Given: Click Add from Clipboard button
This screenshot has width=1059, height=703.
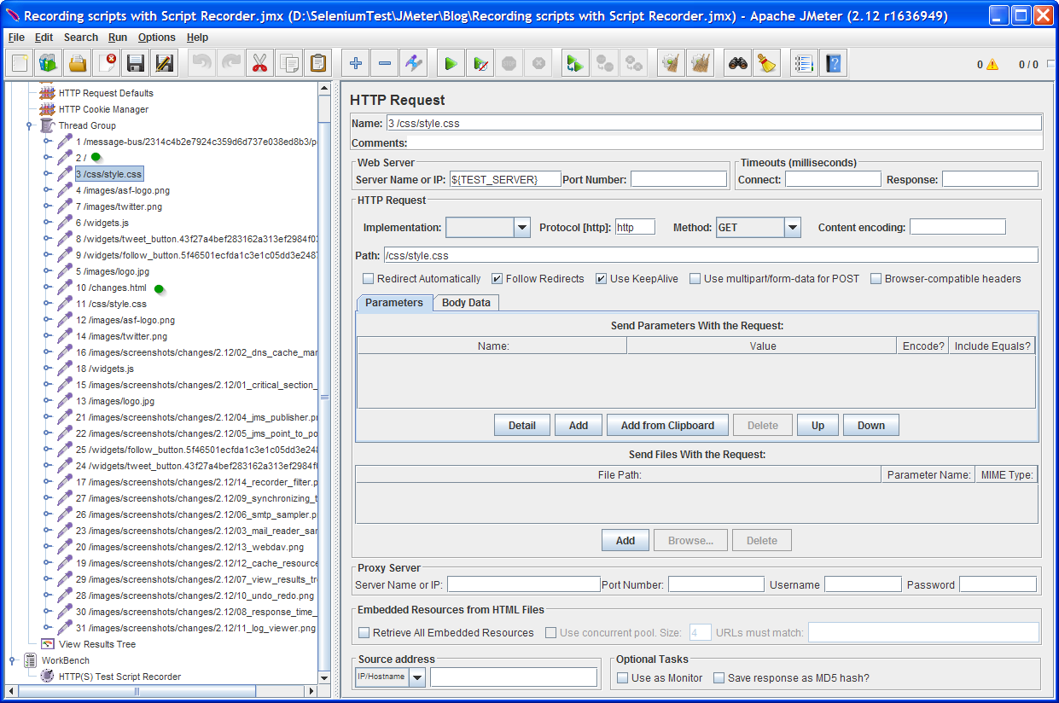Looking at the screenshot, I should point(667,426).
